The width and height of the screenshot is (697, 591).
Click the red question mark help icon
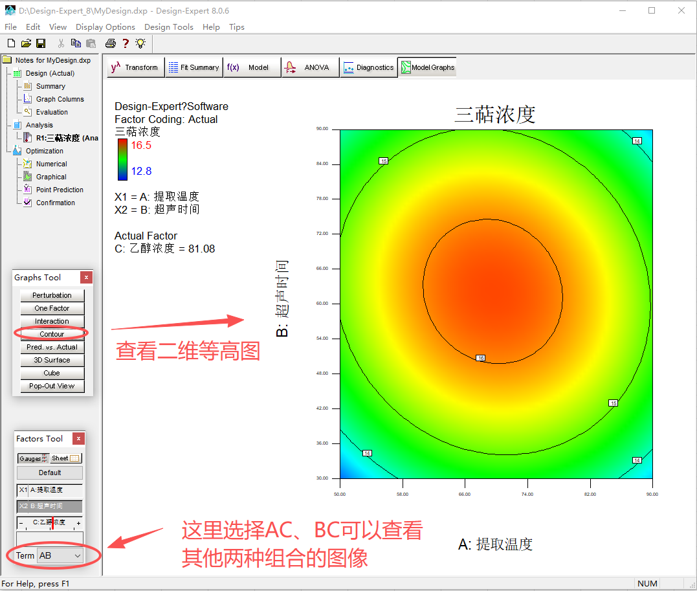(x=126, y=43)
